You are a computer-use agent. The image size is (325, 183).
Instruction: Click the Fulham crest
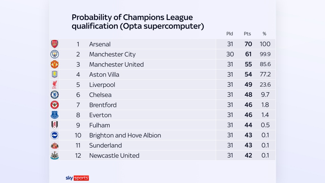[55, 125]
